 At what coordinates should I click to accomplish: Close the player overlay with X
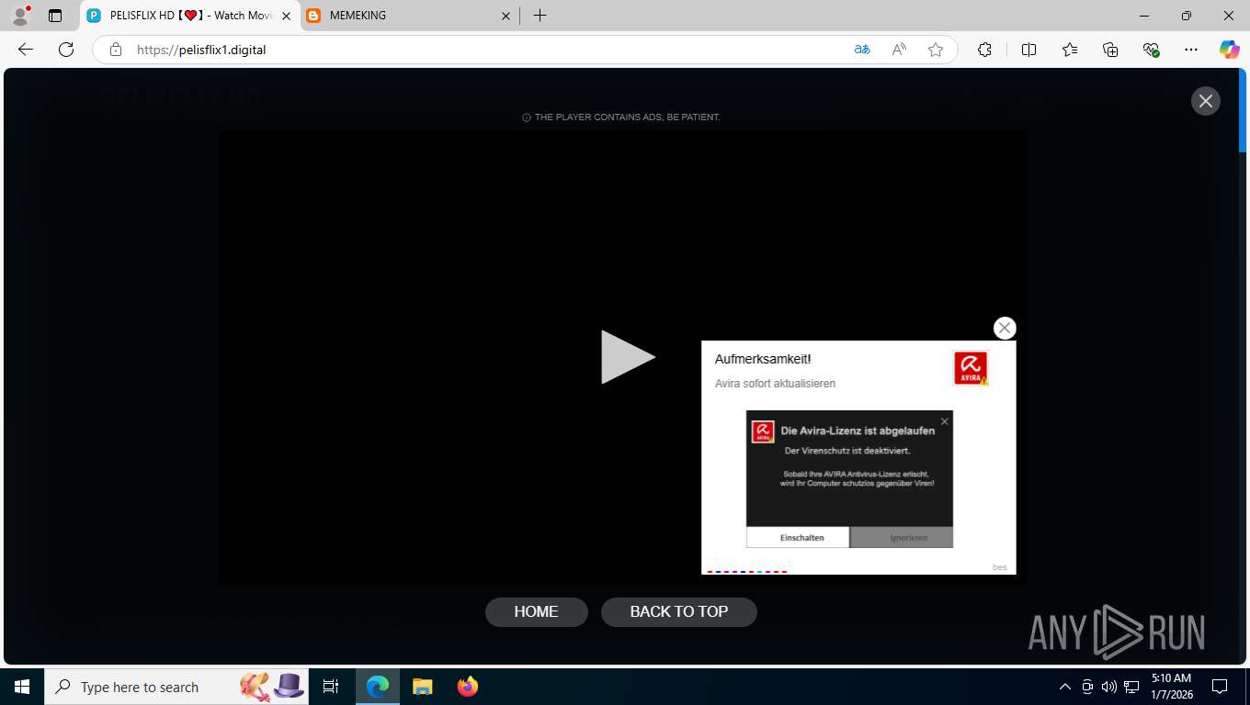coord(1206,101)
